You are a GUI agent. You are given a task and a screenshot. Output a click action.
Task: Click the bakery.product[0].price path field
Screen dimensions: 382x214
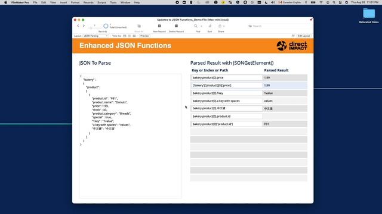226,78
